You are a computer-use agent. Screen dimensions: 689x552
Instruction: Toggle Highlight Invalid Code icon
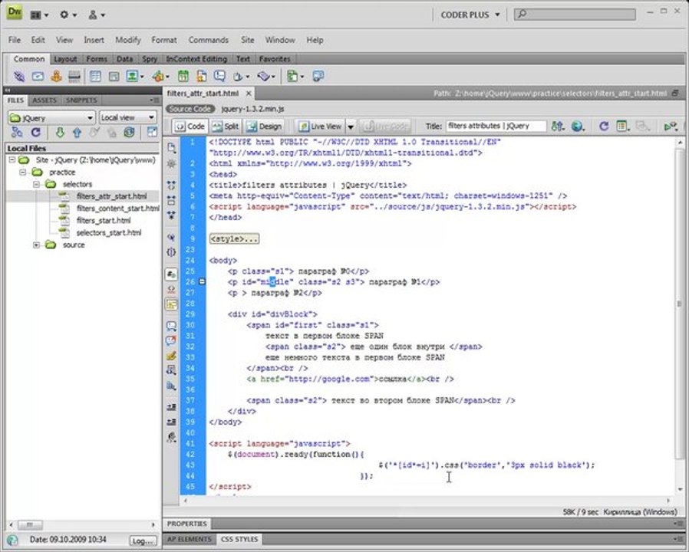pos(171,289)
